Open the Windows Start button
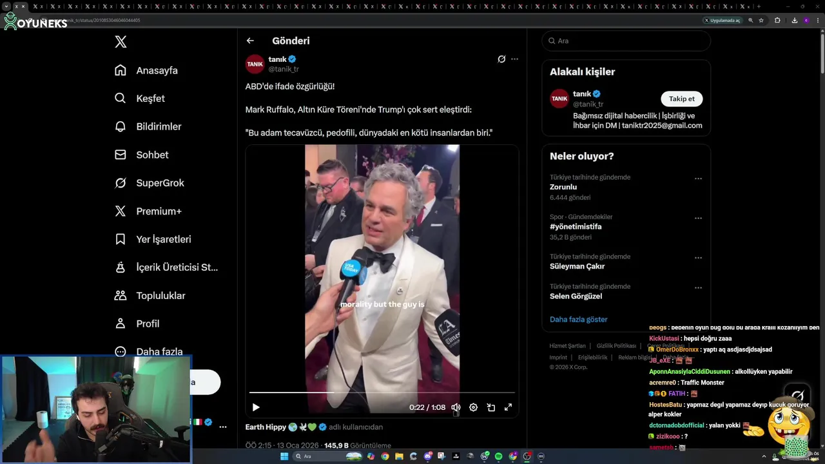Screen dimensions: 825x464 click(284, 456)
